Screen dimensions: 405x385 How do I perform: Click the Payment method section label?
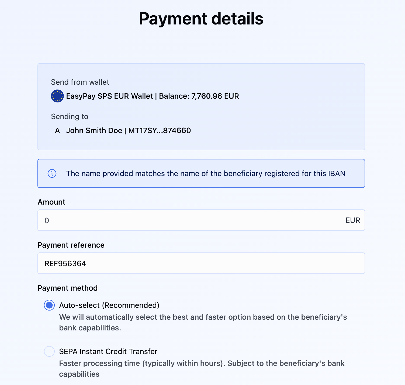(x=68, y=288)
